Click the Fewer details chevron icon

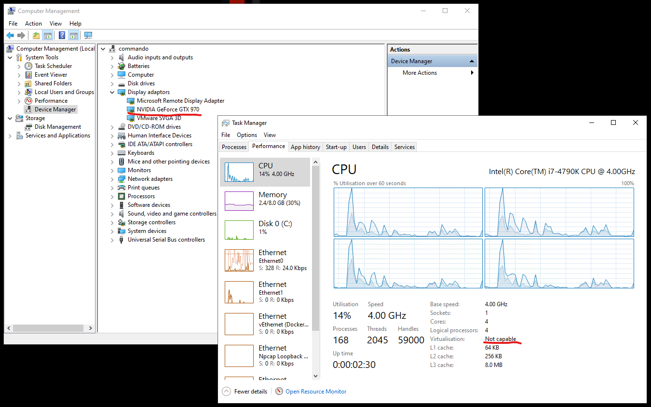[226, 392]
